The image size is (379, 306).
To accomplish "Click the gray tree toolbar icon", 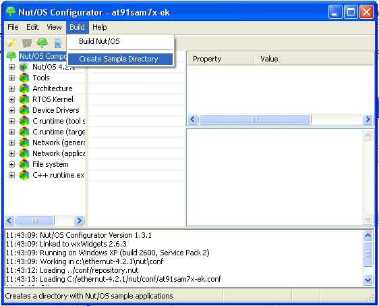I will click(x=27, y=43).
